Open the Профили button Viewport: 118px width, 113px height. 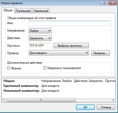click(100, 53)
